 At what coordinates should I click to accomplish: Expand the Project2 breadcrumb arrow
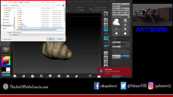pyautogui.click(x=30, y=2)
